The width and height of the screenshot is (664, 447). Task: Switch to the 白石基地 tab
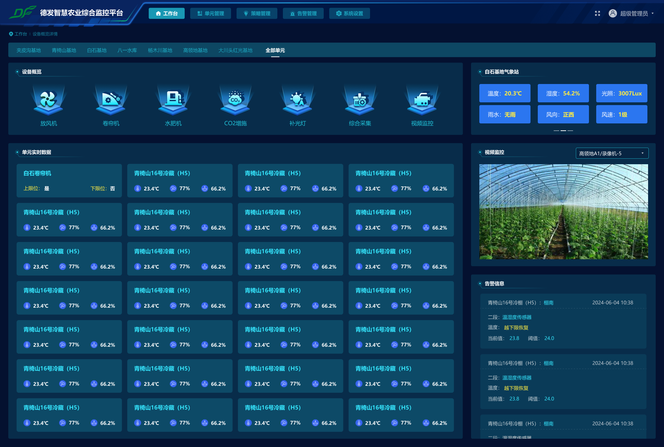[96, 50]
